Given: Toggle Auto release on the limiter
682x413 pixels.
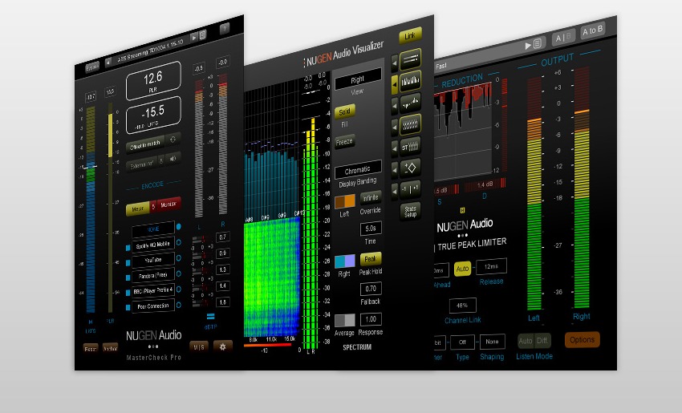Looking at the screenshot, I should tap(462, 269).
